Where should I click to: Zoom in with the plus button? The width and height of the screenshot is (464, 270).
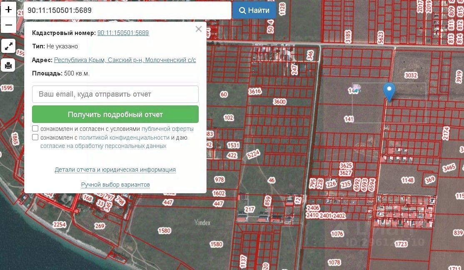[x=8, y=10]
